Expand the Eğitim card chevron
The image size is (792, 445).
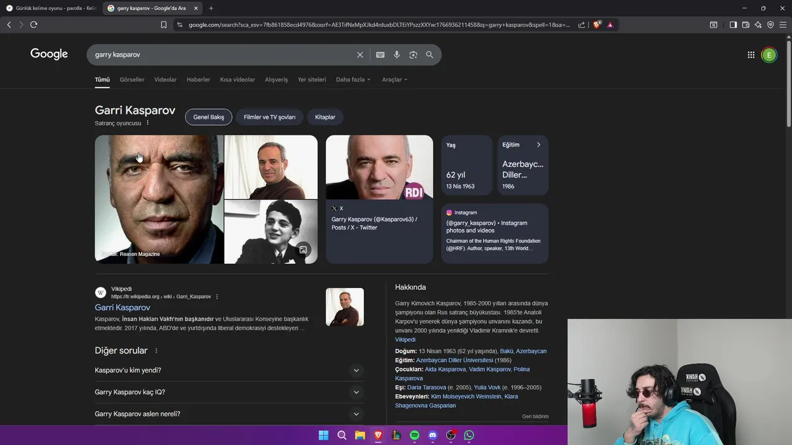[x=538, y=145]
